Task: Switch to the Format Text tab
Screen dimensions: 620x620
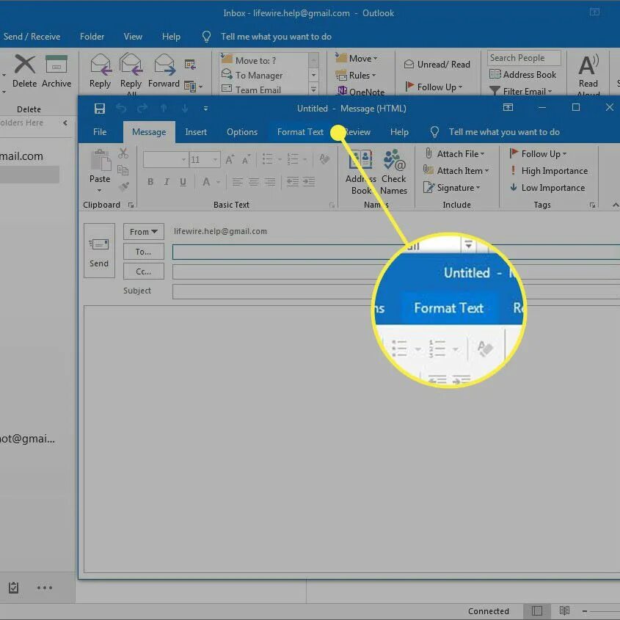Action: pyautogui.click(x=300, y=132)
